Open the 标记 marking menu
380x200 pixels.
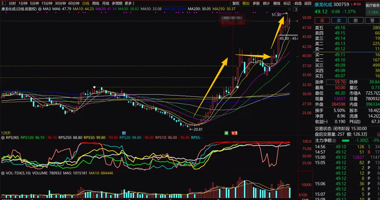pyautogui.click(x=287, y=4)
